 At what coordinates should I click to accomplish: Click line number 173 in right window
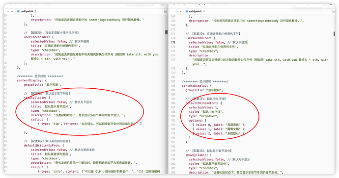coord(173,42)
